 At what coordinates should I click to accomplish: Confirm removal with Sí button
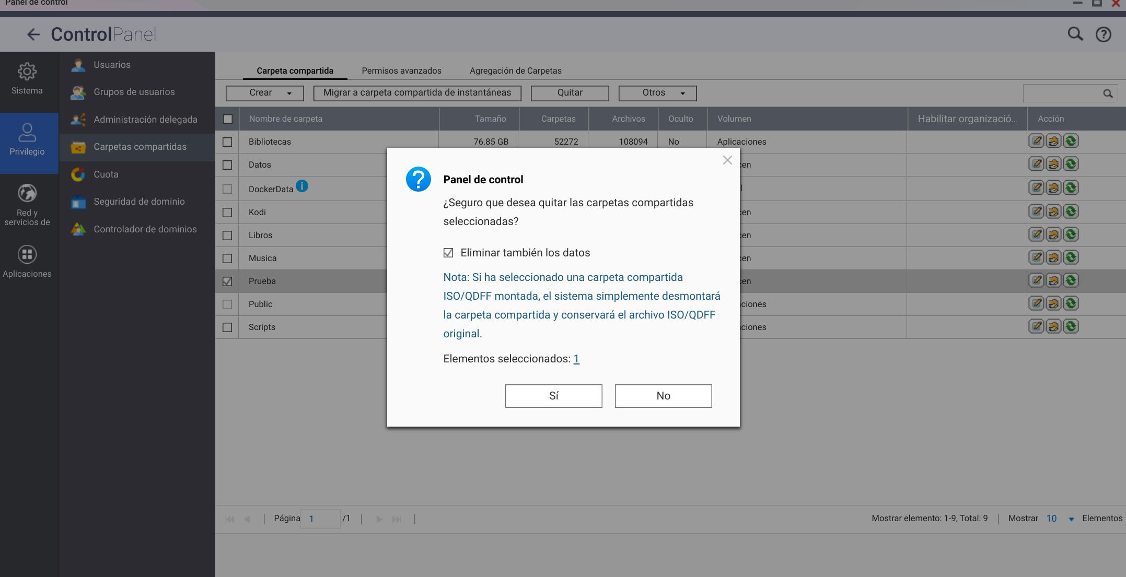553,396
